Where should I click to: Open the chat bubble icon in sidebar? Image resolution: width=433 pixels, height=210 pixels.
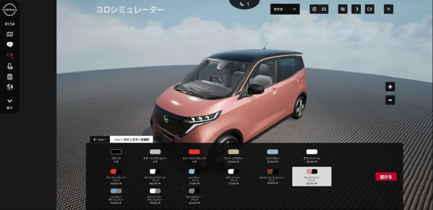(10, 45)
